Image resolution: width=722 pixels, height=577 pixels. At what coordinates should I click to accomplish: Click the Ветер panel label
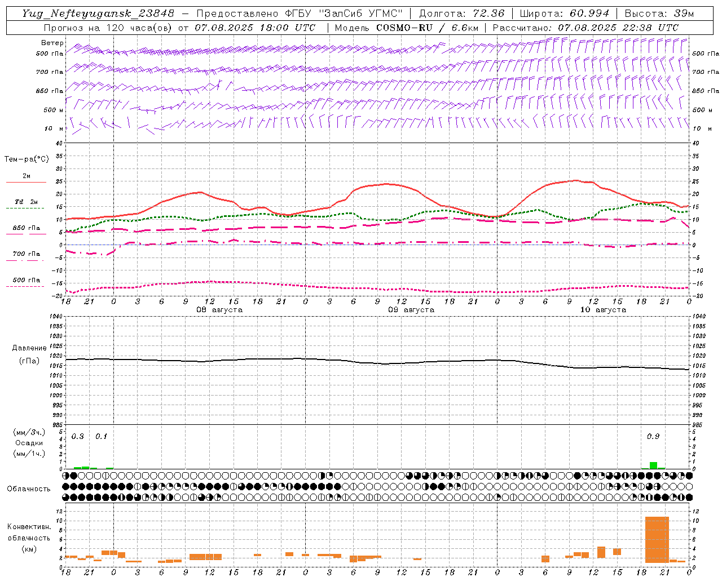tap(52, 43)
